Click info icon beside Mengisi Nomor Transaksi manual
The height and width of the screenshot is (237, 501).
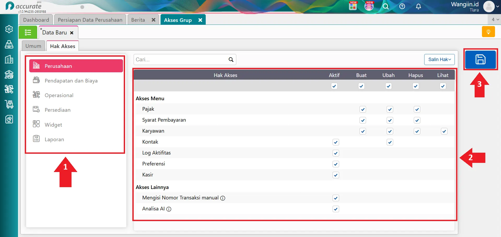(223, 198)
